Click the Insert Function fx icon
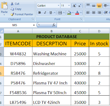Screen dimensions: 110x106 [54, 25]
